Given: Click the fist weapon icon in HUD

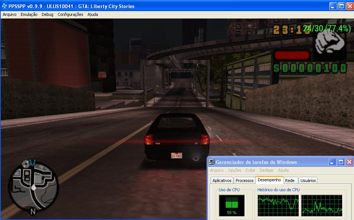Looking at the screenshot, I should pyautogui.click(x=329, y=43).
